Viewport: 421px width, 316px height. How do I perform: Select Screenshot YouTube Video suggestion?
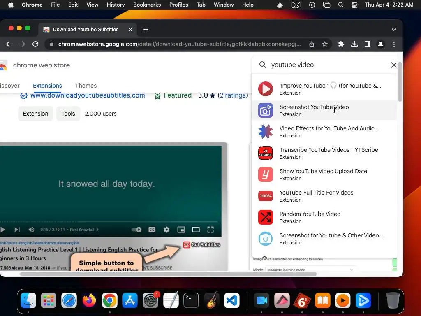click(324, 110)
